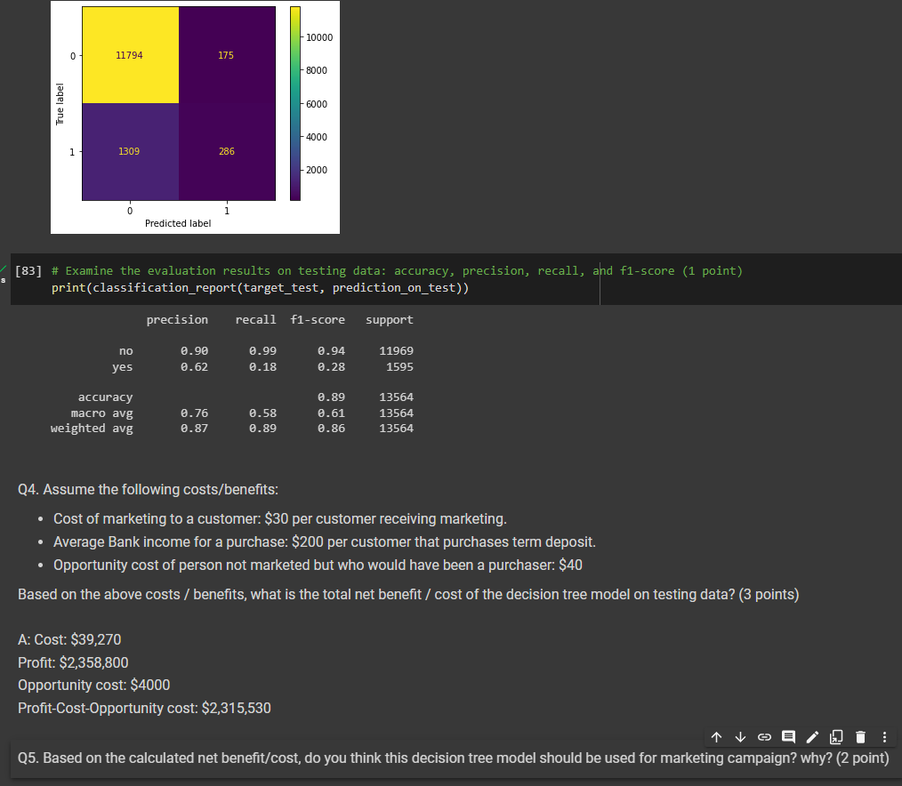Image resolution: width=902 pixels, height=786 pixels.
Task: Click the 286 cell in confusion matrix
Action: click(227, 151)
